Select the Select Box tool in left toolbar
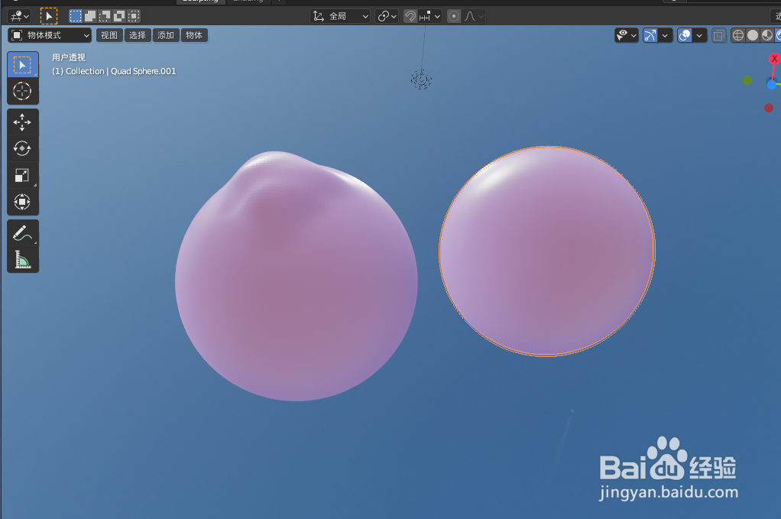Screen dimensions: 781x519 click(22, 65)
